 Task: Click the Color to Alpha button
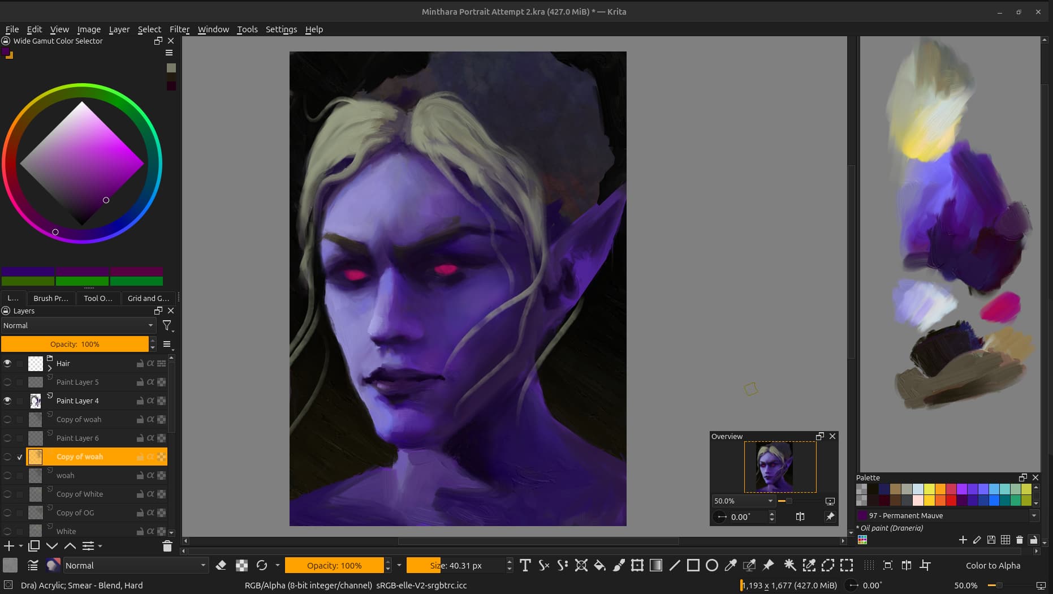click(992, 565)
